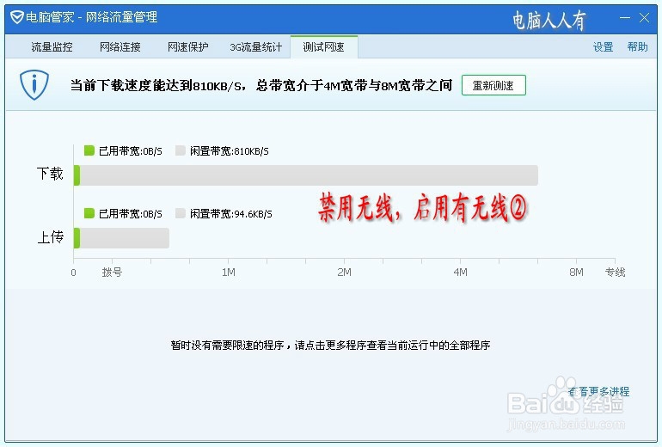Click 查看更多进程 link
The height and width of the screenshot is (447, 662).
(598, 392)
